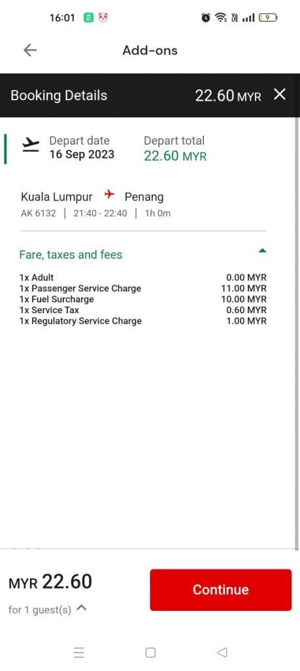Tap the panda notification icon

(103, 18)
